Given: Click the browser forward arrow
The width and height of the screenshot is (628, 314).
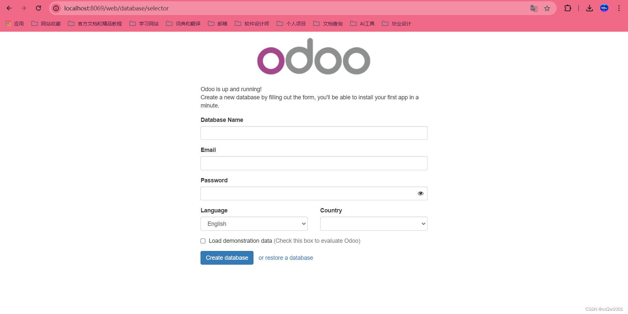Looking at the screenshot, I should (x=24, y=8).
